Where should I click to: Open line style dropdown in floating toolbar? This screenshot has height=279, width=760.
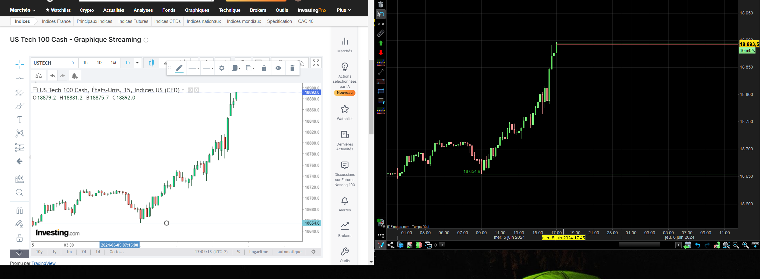click(208, 68)
